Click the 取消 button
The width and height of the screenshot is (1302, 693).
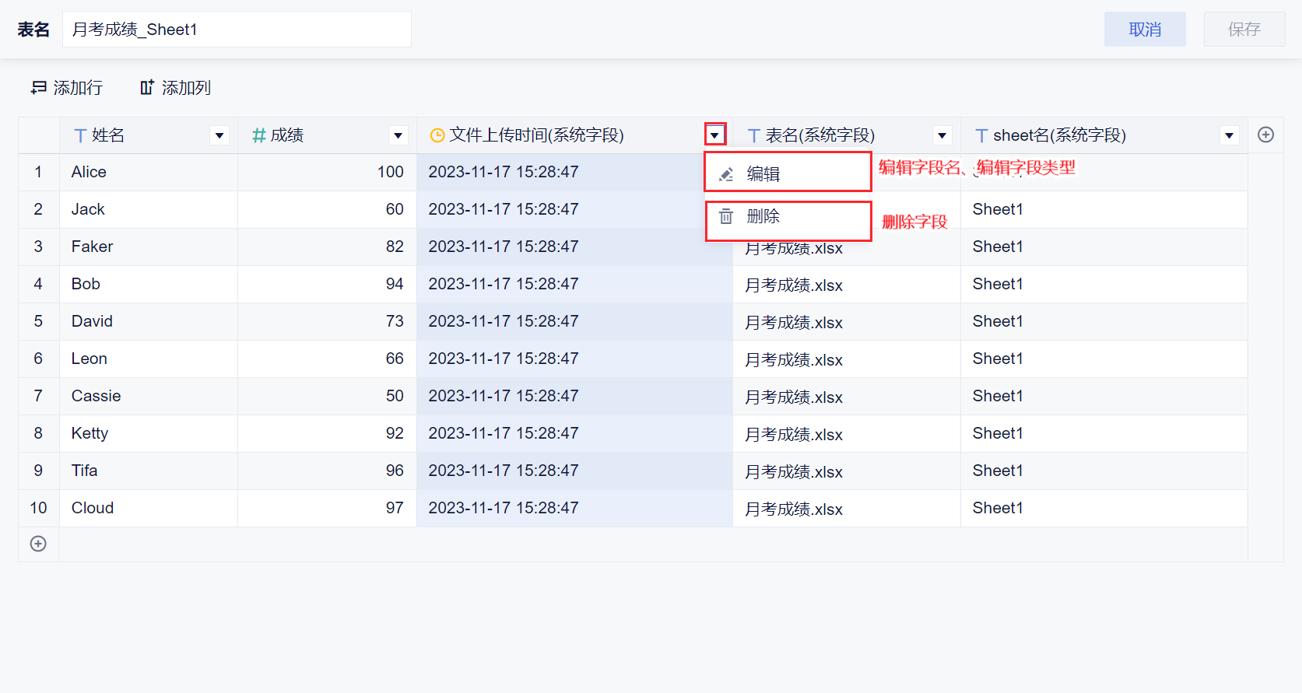pos(1145,29)
